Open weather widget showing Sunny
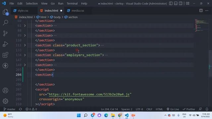Image resolution: width=212 pixels, height=119 pixels. pyautogui.click(x=8, y=115)
